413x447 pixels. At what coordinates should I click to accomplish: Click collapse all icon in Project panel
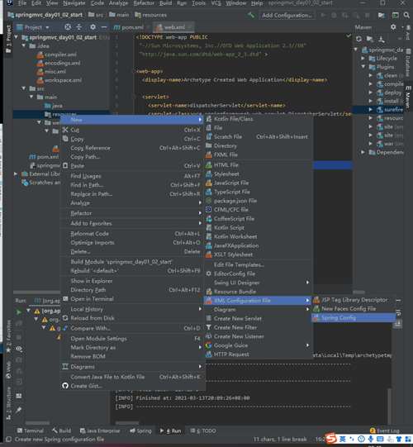coord(79,27)
